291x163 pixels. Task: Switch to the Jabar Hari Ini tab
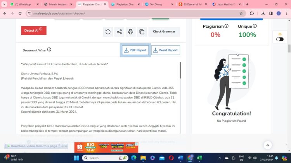pyautogui.click(x=226, y=4)
